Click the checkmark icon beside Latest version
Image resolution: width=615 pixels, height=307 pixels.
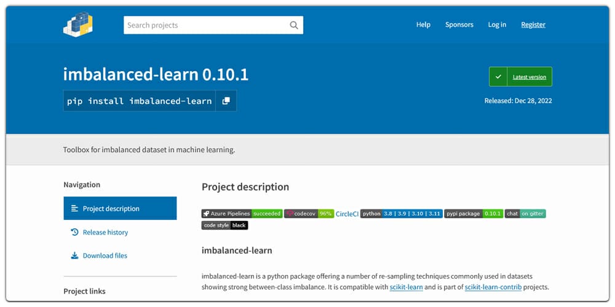tap(498, 77)
